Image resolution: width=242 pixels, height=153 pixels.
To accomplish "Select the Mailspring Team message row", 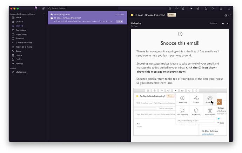I will click(87, 18).
